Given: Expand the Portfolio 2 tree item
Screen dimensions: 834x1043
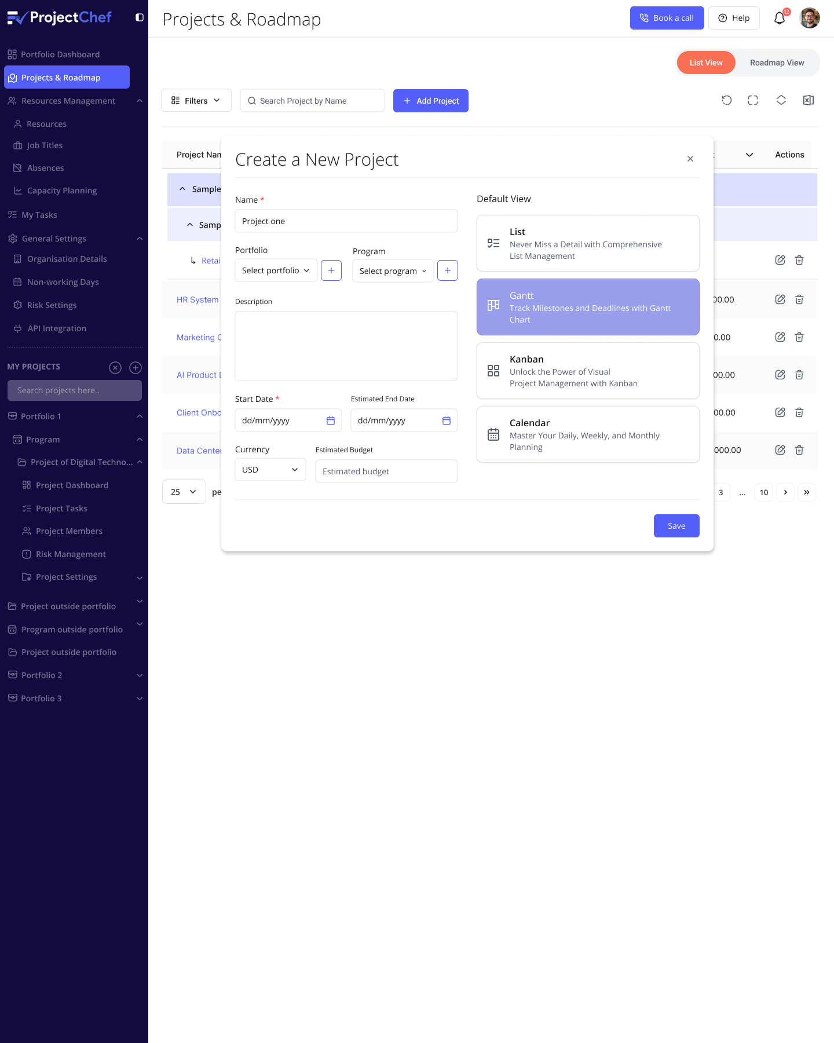Looking at the screenshot, I should [140, 675].
